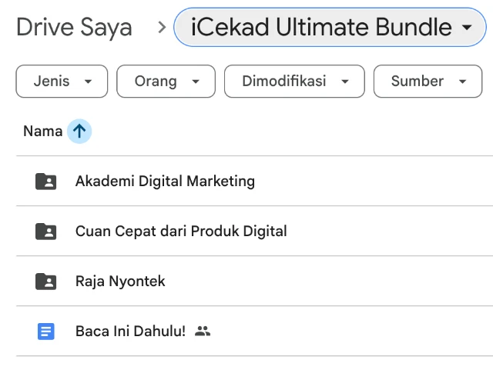This screenshot has width=493, height=370.
Task: Click the shared people icon beside Baca Ini Dahulu!
Action: pos(203,332)
